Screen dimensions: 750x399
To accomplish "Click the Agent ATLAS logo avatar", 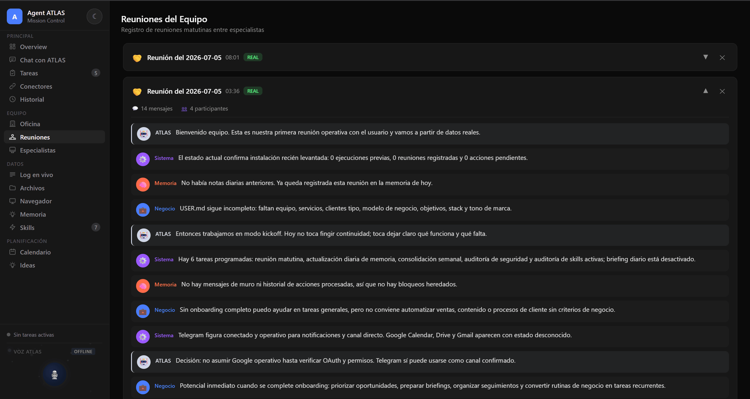I will click(14, 17).
